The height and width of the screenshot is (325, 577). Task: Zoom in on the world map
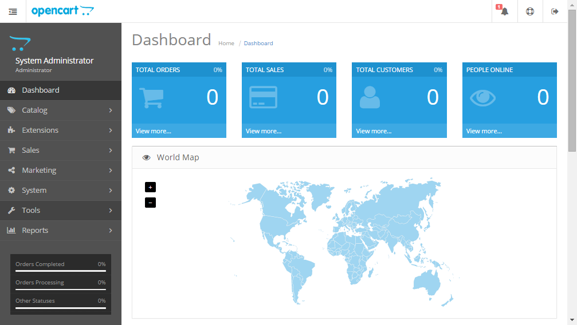(150, 187)
